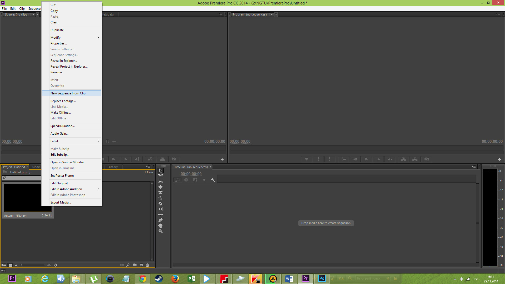Open Timeline panel menu
The image size is (505, 284).
click(x=474, y=167)
